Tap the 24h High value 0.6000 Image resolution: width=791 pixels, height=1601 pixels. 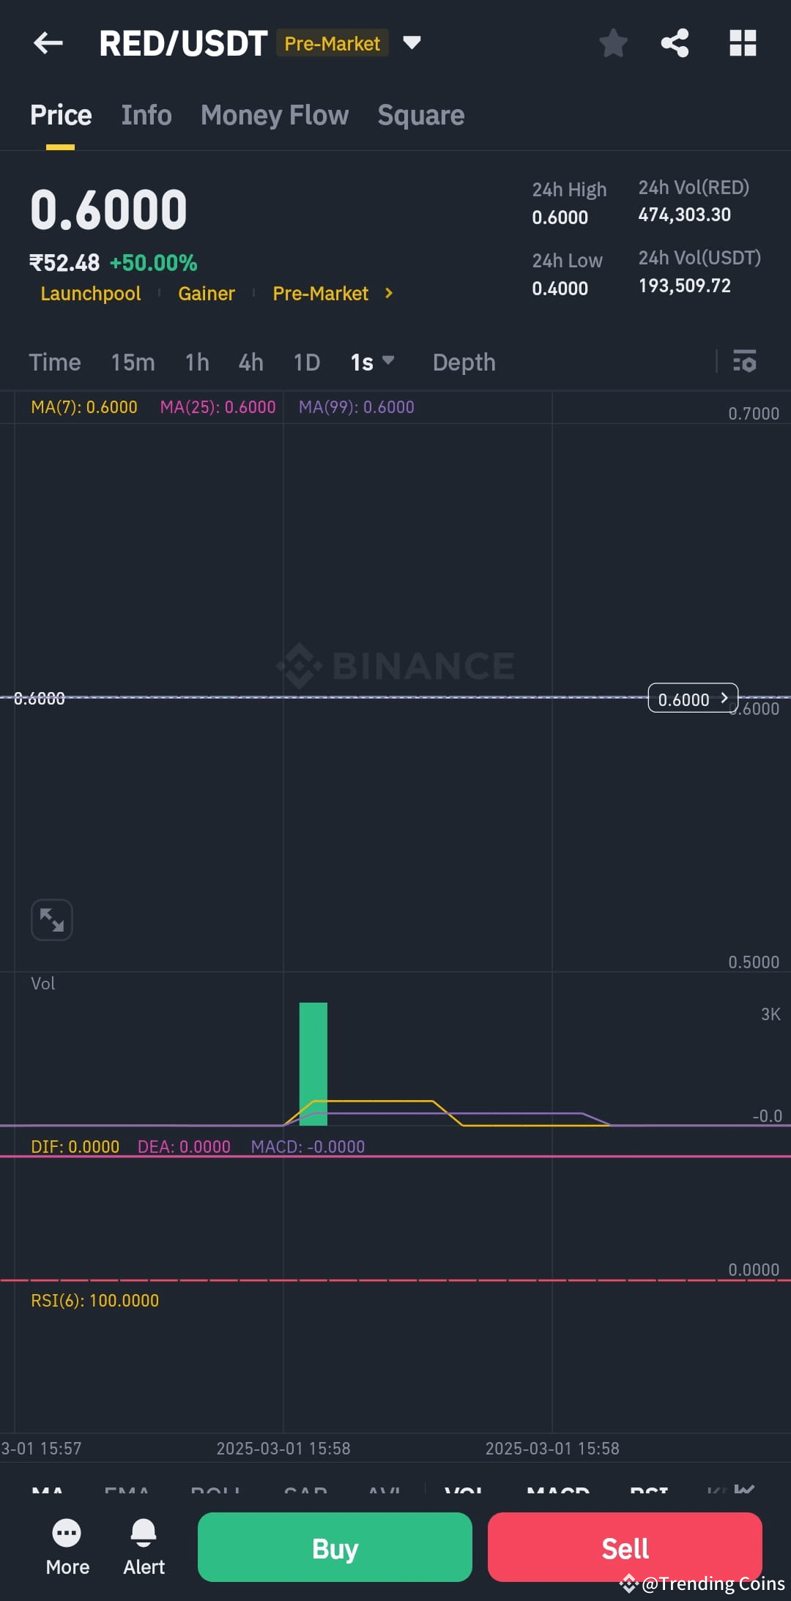[560, 218]
